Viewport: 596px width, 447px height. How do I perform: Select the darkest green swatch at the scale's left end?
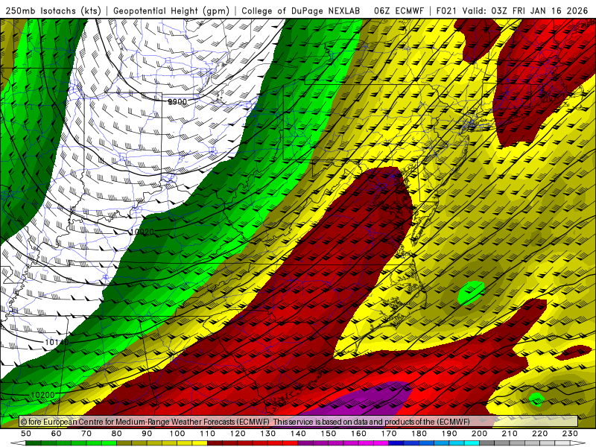click(x=34, y=443)
